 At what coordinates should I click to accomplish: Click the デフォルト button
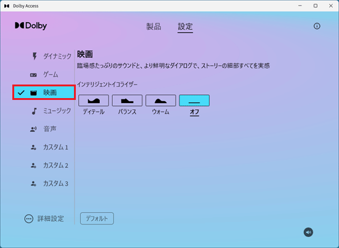[x=97, y=218]
